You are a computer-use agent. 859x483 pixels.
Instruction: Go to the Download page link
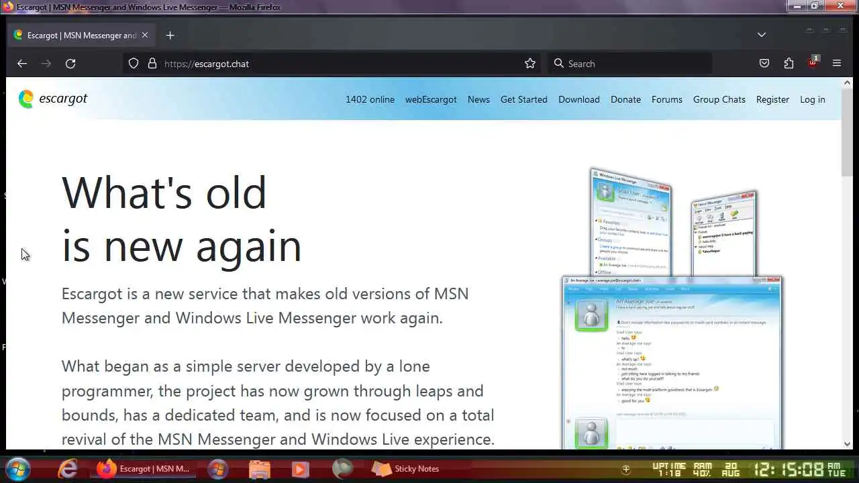[579, 99]
